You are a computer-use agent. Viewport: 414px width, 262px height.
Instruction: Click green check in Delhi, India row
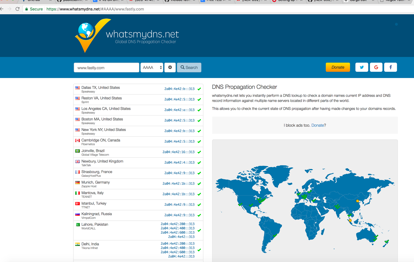(x=199, y=250)
